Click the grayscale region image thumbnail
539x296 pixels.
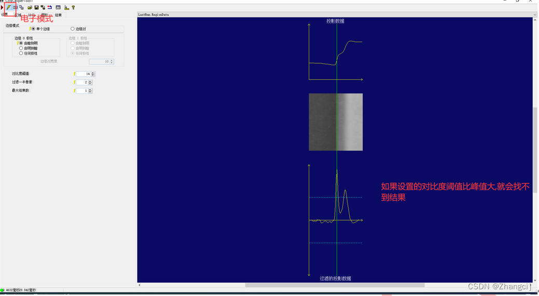click(336, 122)
